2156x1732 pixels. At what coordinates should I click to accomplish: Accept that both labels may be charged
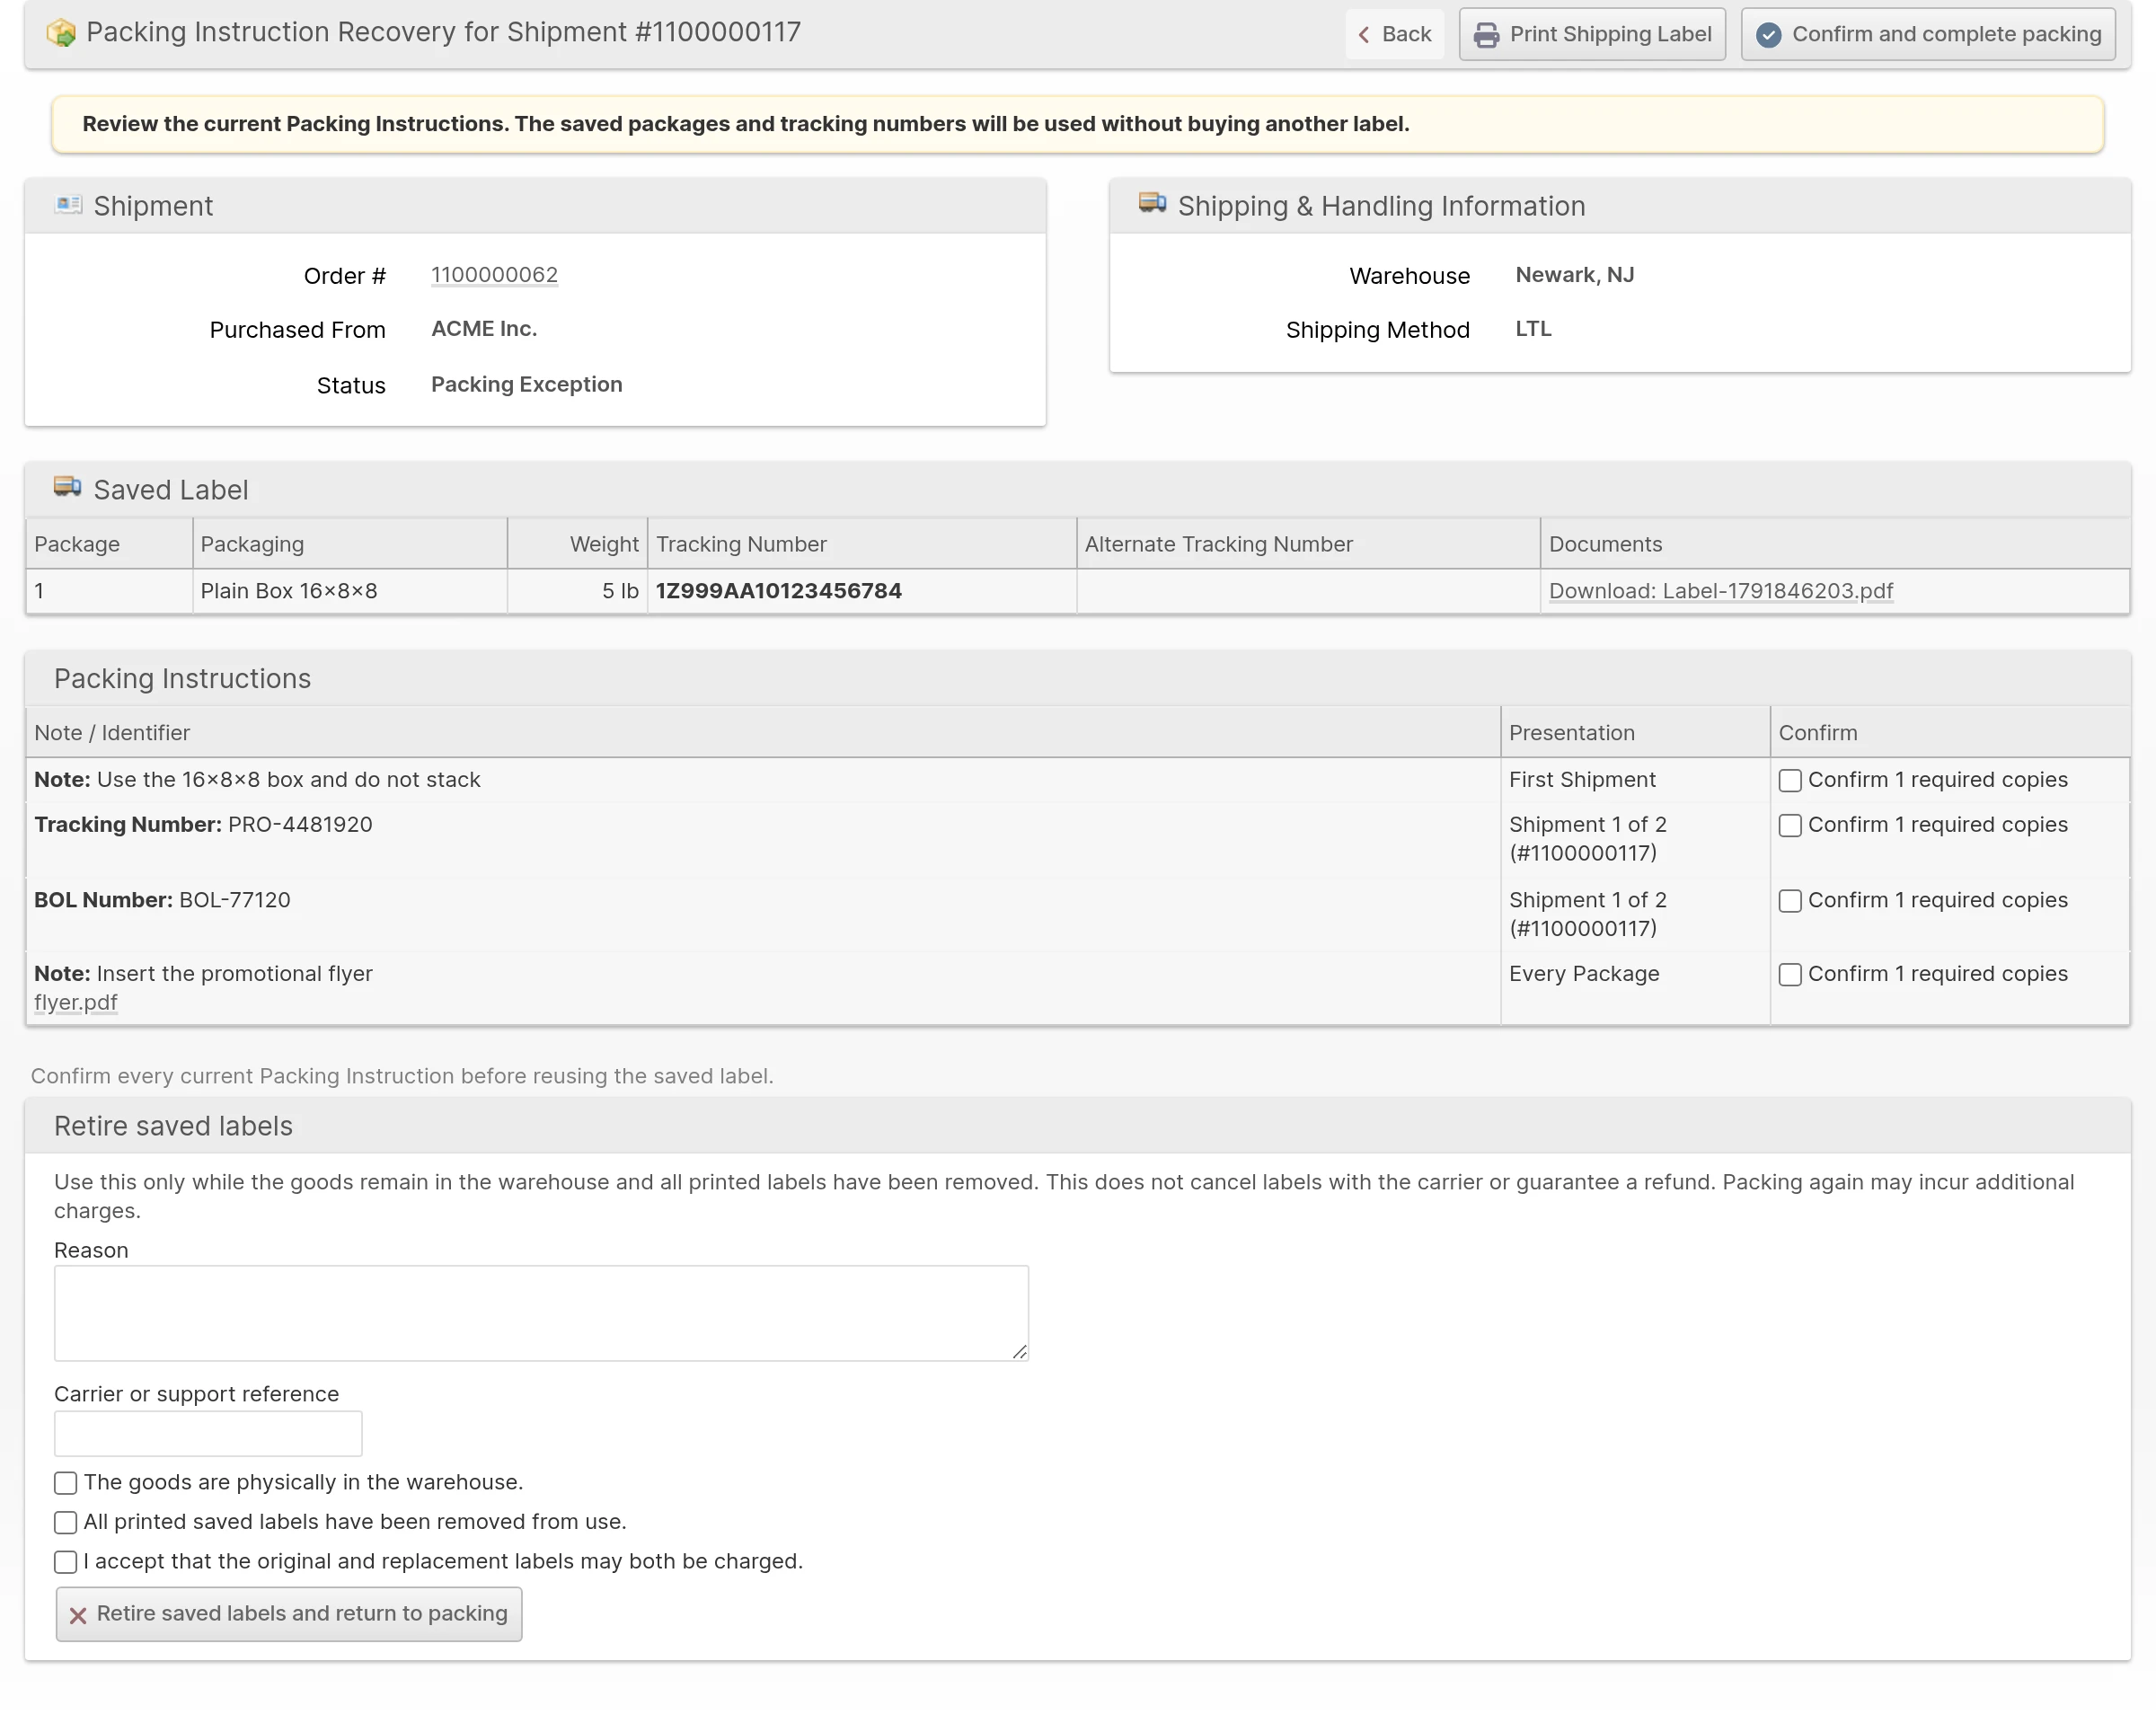click(66, 1562)
